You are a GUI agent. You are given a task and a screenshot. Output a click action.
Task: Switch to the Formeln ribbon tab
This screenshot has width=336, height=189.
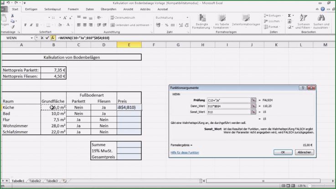[73, 9]
